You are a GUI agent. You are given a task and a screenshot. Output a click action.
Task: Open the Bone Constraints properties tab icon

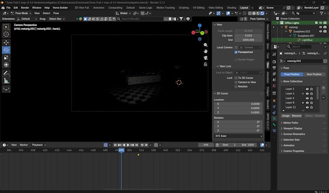click(274, 131)
